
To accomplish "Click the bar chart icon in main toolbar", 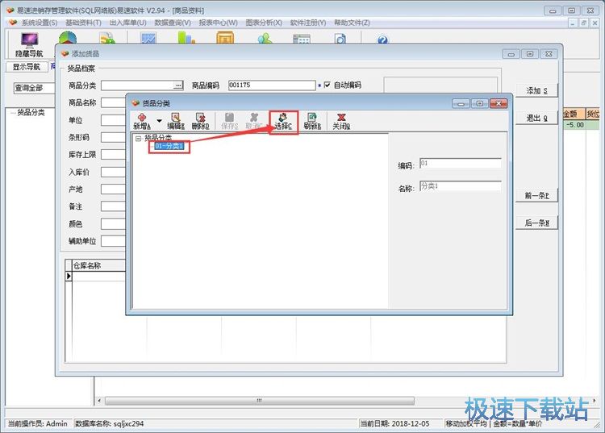I will [186, 38].
